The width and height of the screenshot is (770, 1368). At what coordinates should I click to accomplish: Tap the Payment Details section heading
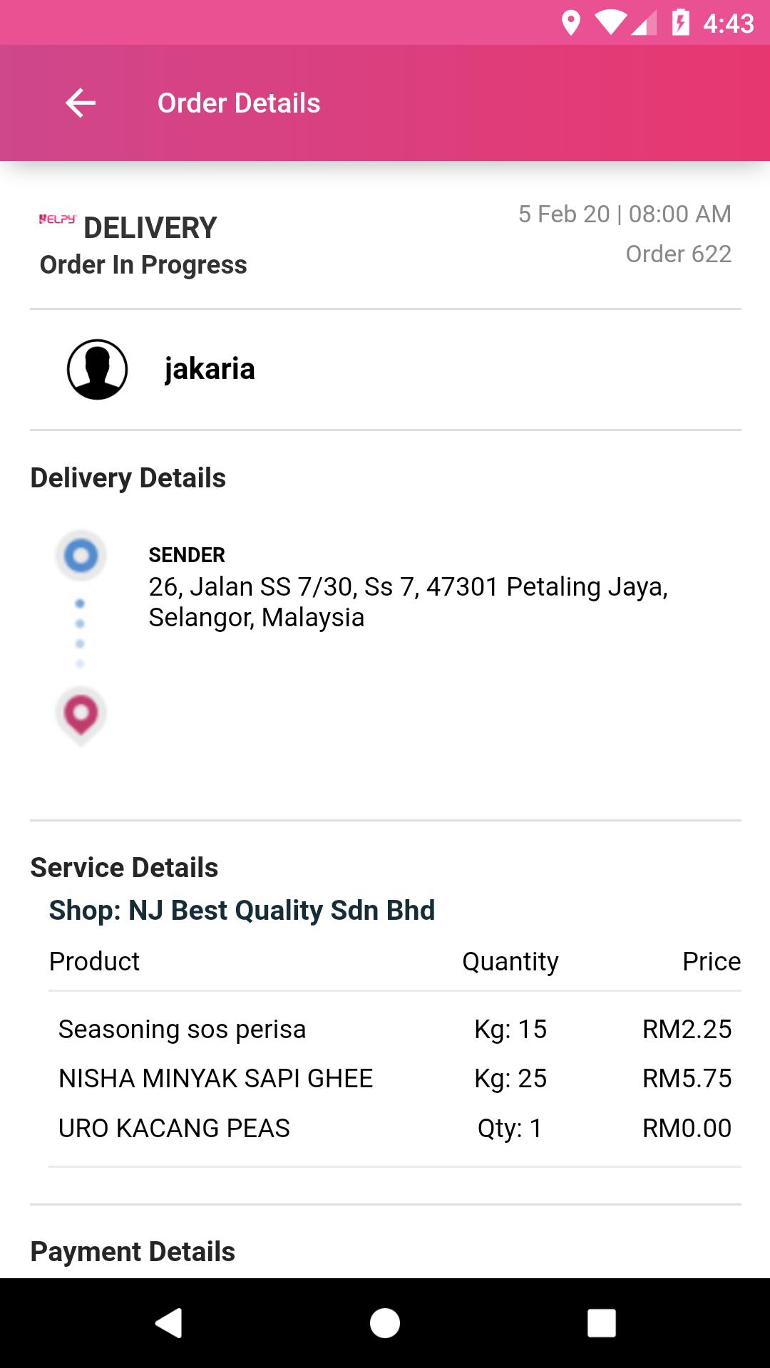coord(133,1252)
